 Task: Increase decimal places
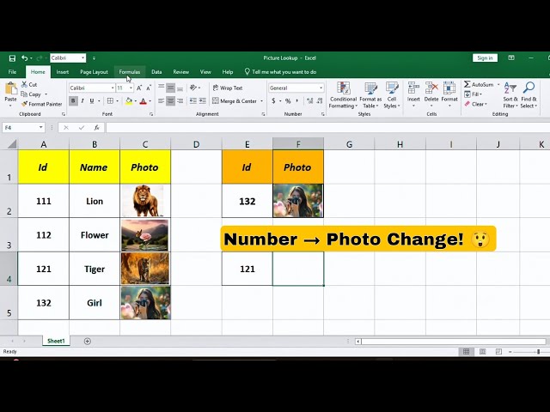click(309, 101)
